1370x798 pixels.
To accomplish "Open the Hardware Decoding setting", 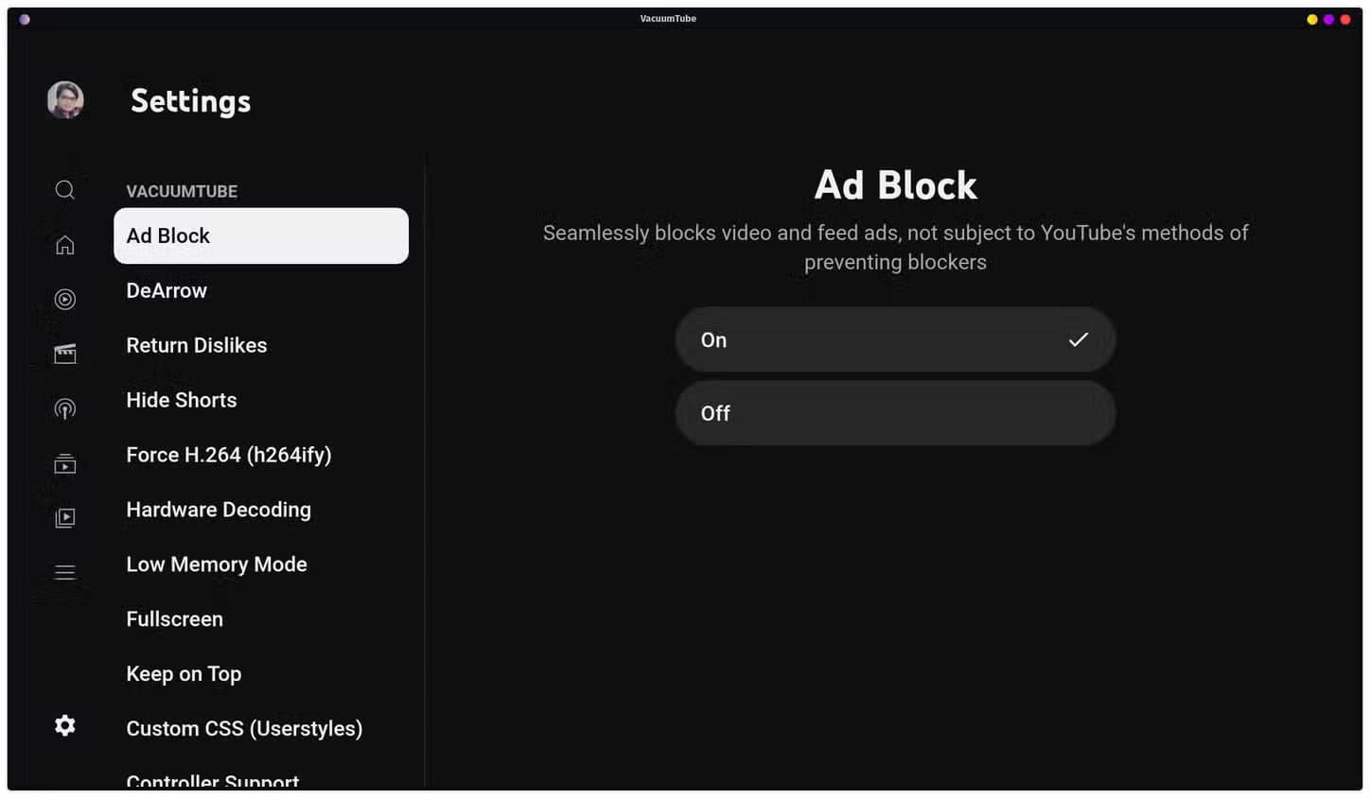I will pos(219,509).
